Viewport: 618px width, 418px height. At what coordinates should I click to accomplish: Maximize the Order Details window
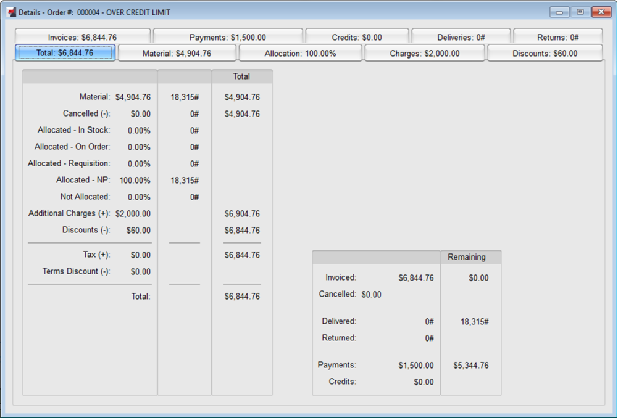pos(580,12)
